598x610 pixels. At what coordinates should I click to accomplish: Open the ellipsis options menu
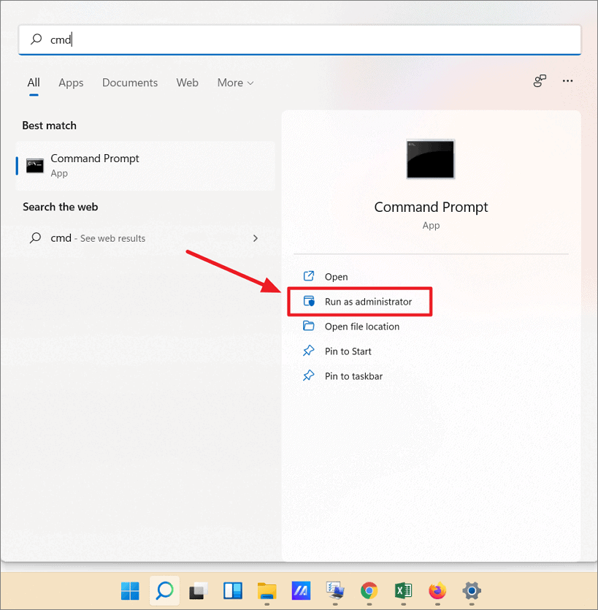567,81
